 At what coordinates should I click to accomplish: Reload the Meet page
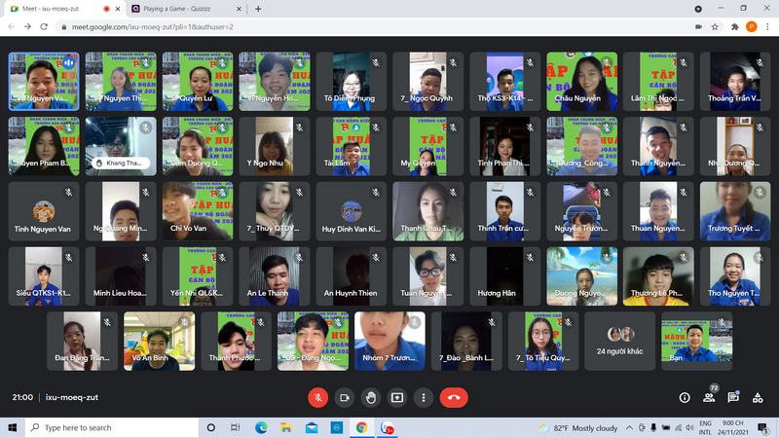click(x=44, y=27)
